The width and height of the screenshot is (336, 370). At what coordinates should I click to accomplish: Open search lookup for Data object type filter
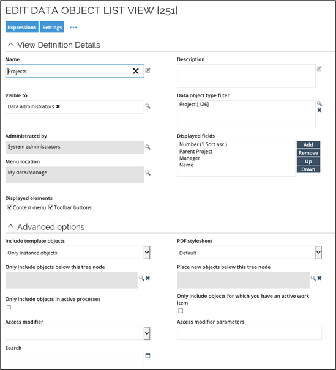319,103
